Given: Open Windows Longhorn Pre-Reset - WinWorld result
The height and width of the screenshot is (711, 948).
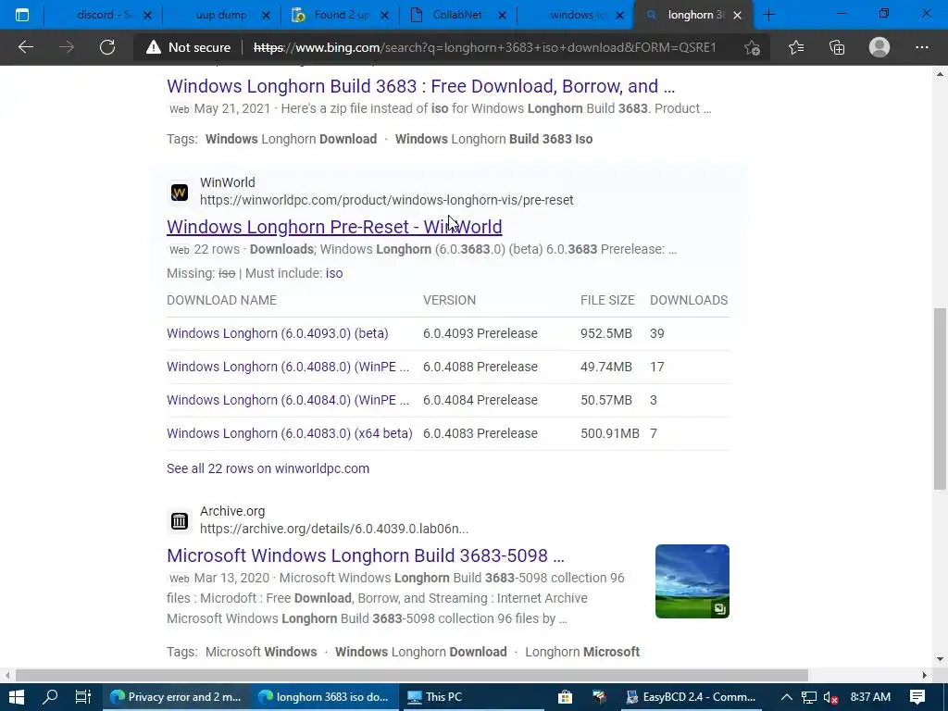Looking at the screenshot, I should 334,227.
